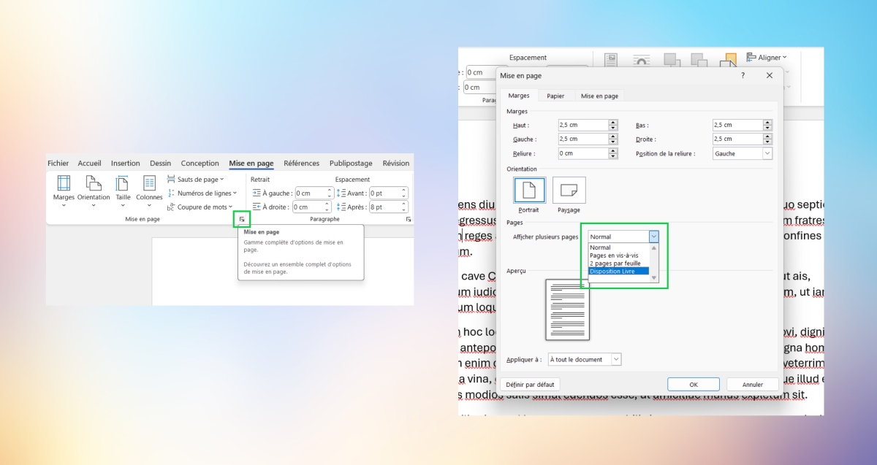Expand the Aligner dropdown in the background ribbon
This screenshot has height=465, width=877.
(767, 57)
